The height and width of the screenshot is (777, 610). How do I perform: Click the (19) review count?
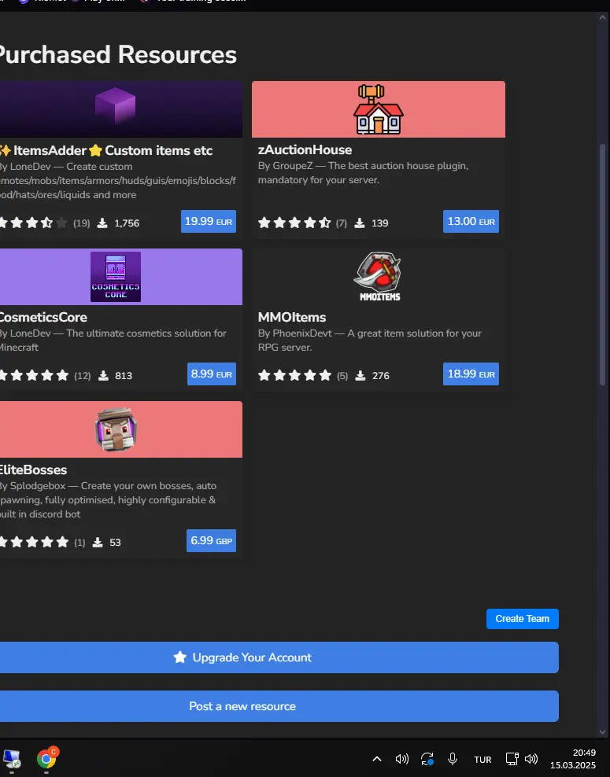tap(82, 223)
